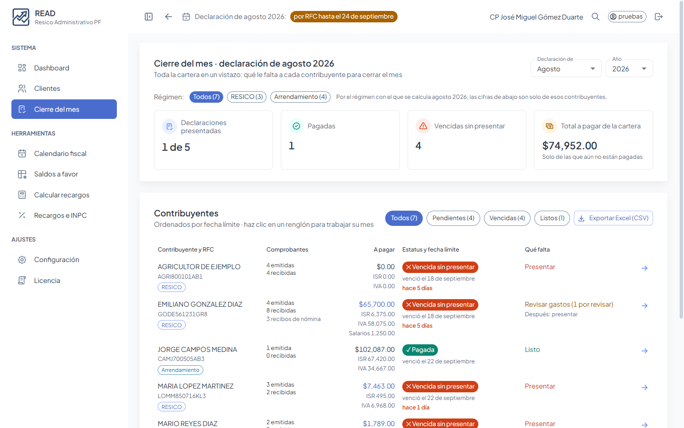Click the Pagadas check circle icon
The image size is (684, 428).
[x=296, y=126]
